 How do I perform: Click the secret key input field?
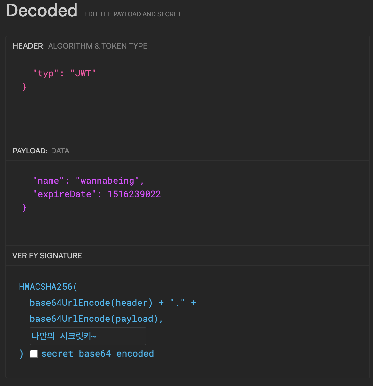88,336
